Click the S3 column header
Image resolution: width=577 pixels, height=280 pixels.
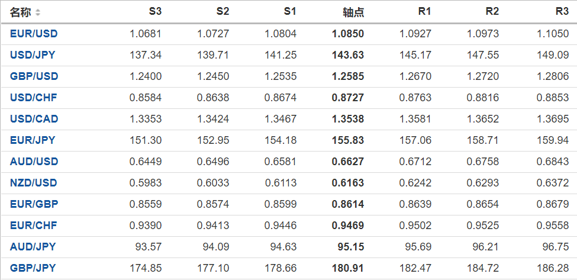[154, 12]
